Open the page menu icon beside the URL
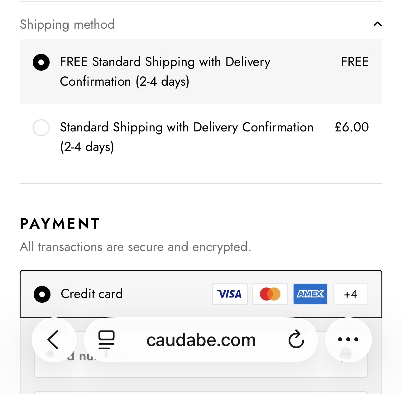The width and height of the screenshot is (402, 394). click(107, 339)
